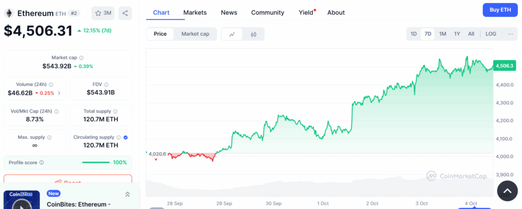Enable LOG scale on chart

[x=490, y=34]
